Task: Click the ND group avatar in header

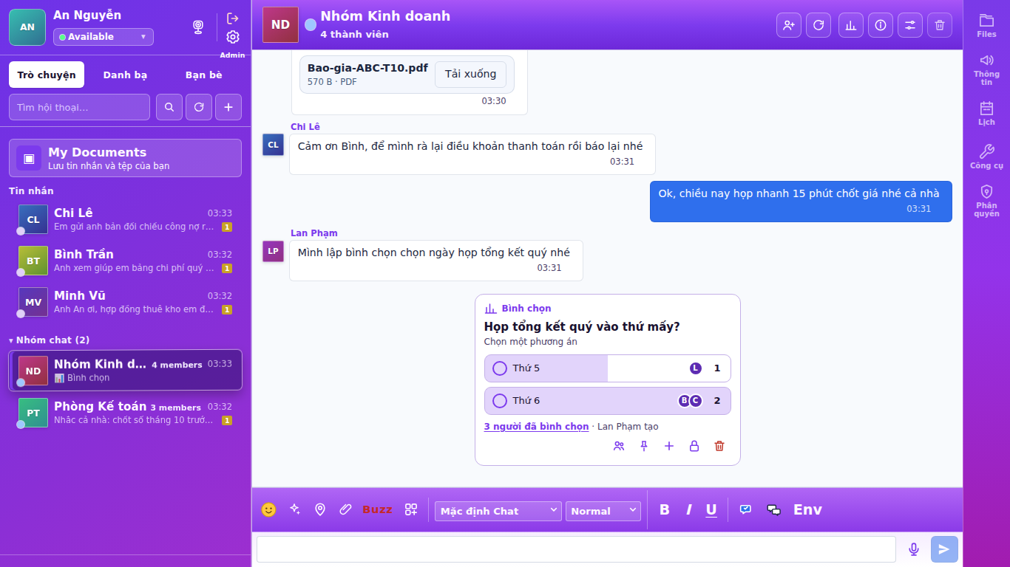Action: 280,25
